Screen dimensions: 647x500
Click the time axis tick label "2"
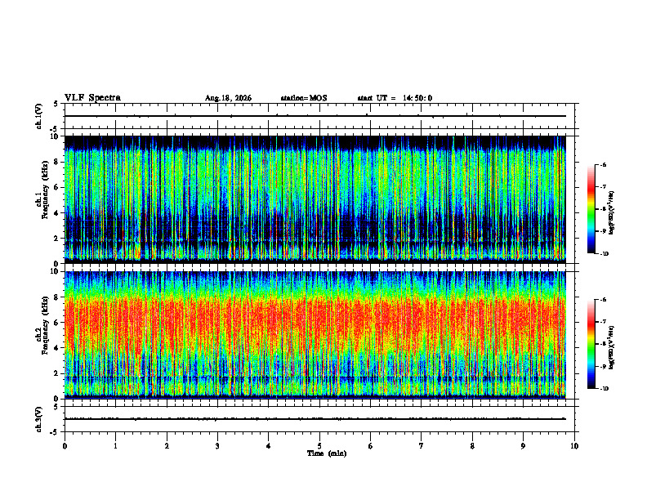167,446
